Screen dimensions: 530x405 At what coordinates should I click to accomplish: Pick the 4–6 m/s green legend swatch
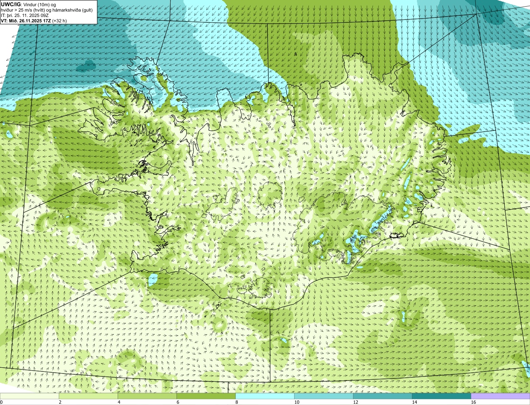[147, 396]
